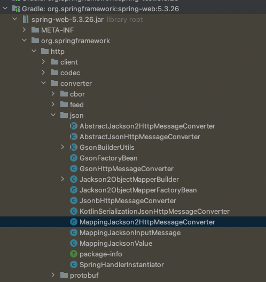This screenshot has height=282, width=266.
Task: Select the JsonbHttpMessageConverter class name
Action: (128, 201)
